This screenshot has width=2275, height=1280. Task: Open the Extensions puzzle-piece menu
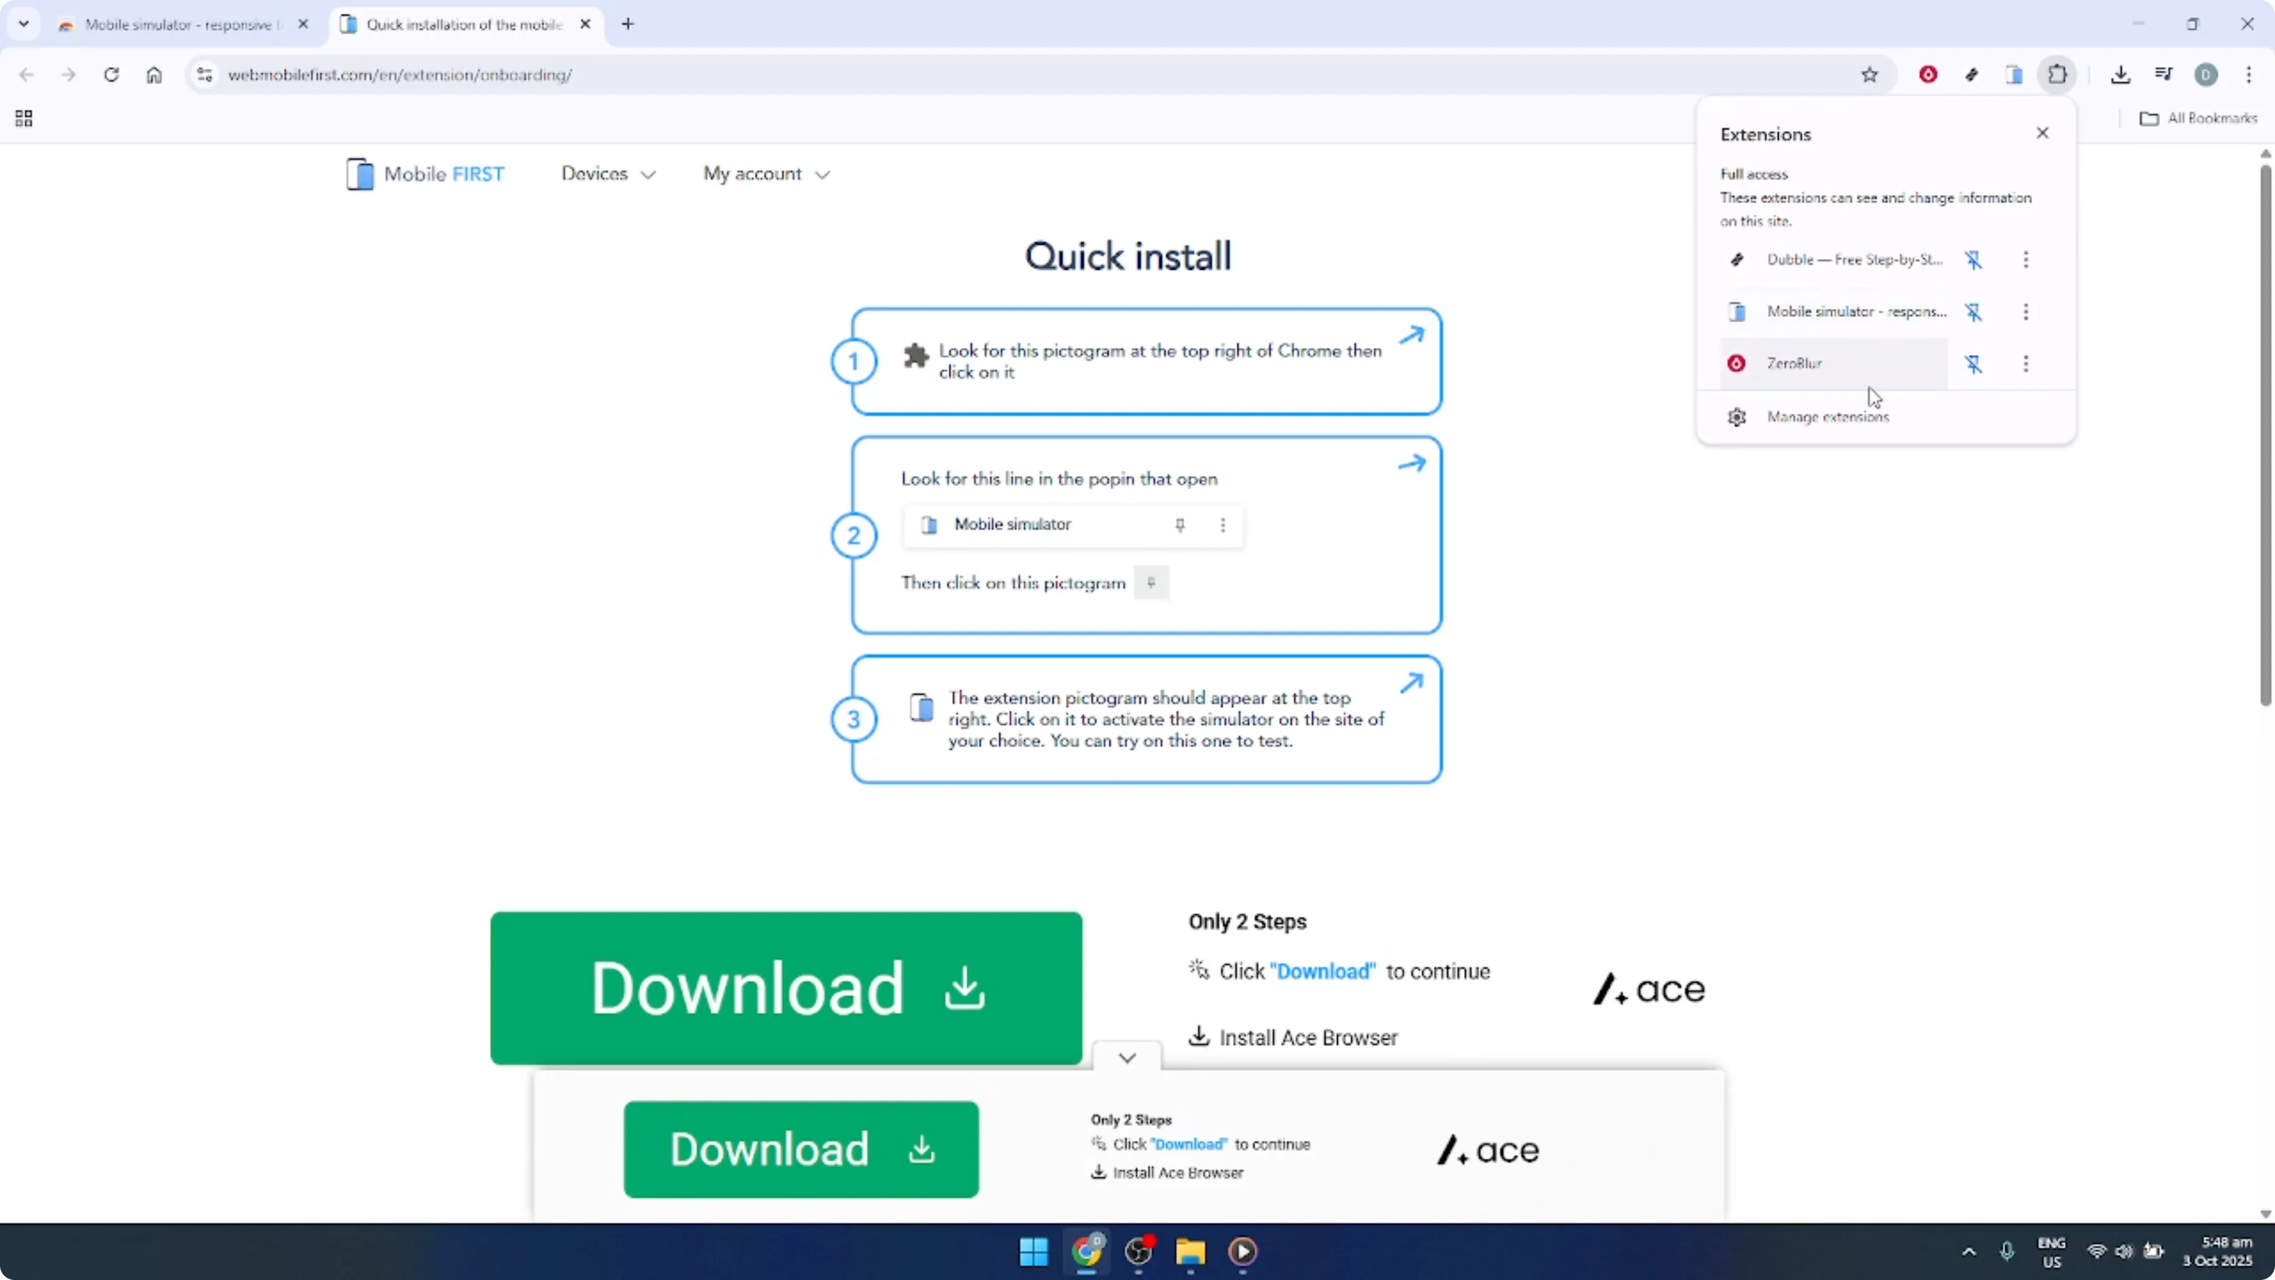[2058, 74]
